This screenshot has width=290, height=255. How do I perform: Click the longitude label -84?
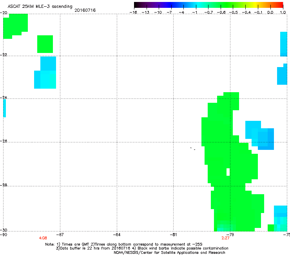tap(117, 235)
